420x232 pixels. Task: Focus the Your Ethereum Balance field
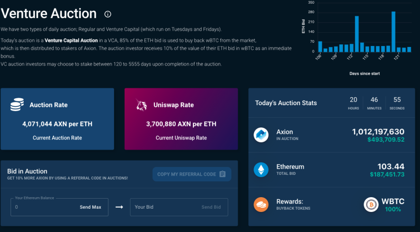click(60, 207)
